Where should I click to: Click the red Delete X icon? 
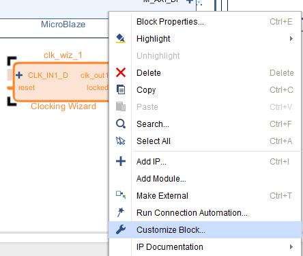point(121,72)
